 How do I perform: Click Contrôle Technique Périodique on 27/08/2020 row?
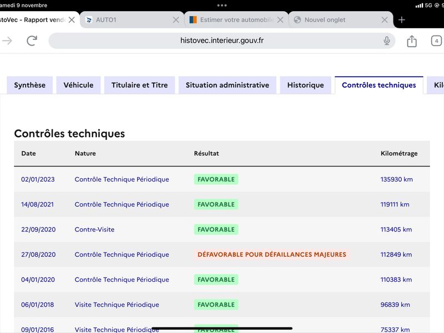click(x=122, y=255)
